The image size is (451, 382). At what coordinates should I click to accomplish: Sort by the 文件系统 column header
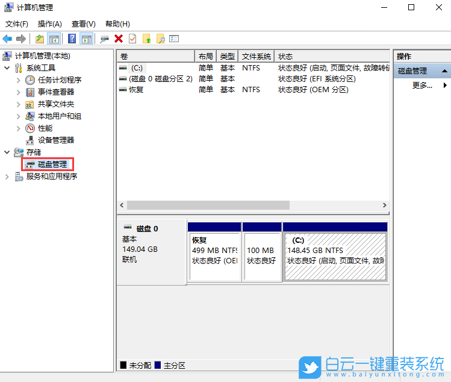click(x=256, y=56)
